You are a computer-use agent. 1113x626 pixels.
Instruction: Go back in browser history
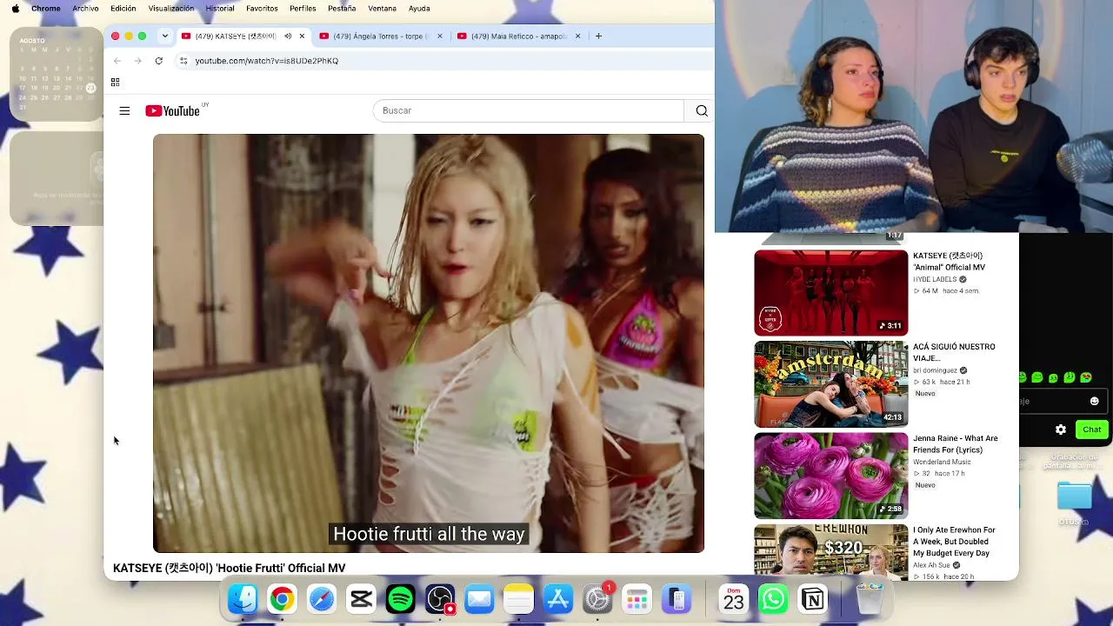(x=117, y=61)
